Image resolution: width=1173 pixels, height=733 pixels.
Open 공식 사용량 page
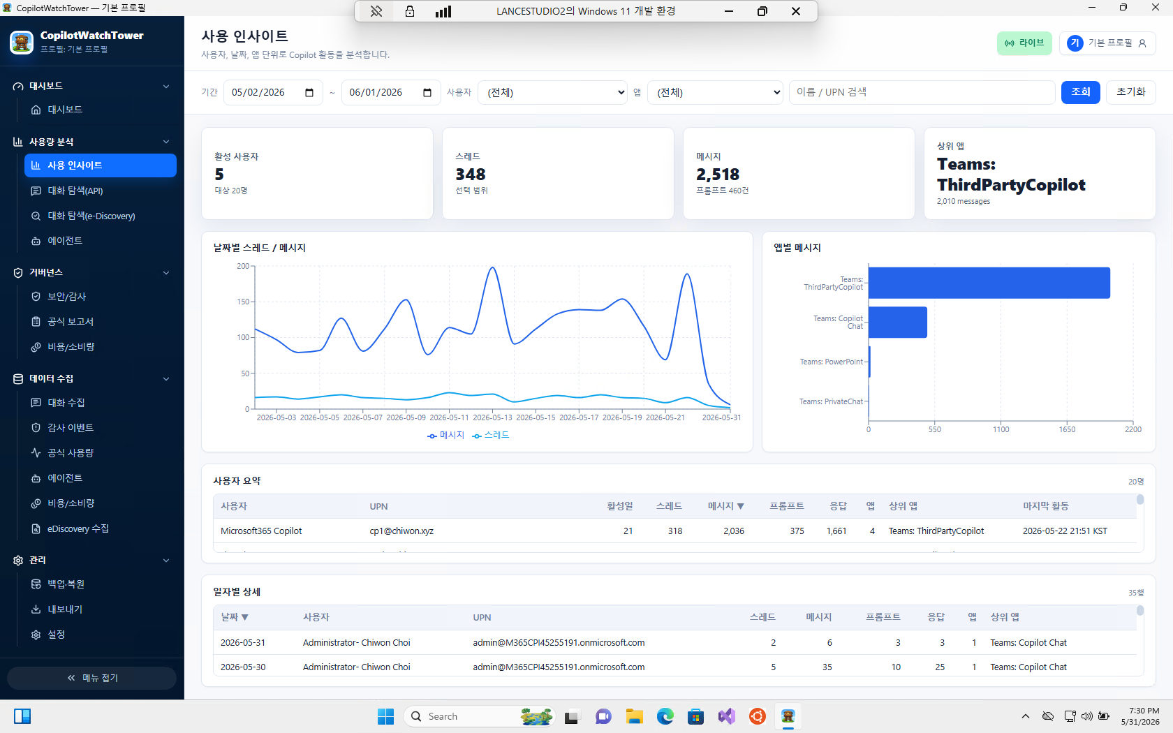click(x=100, y=453)
